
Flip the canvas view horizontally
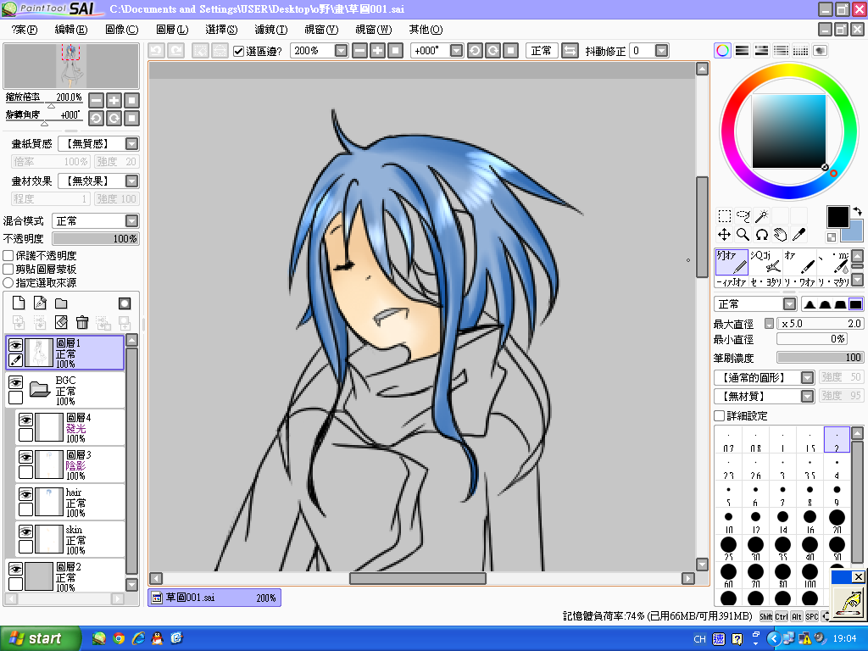pos(570,51)
